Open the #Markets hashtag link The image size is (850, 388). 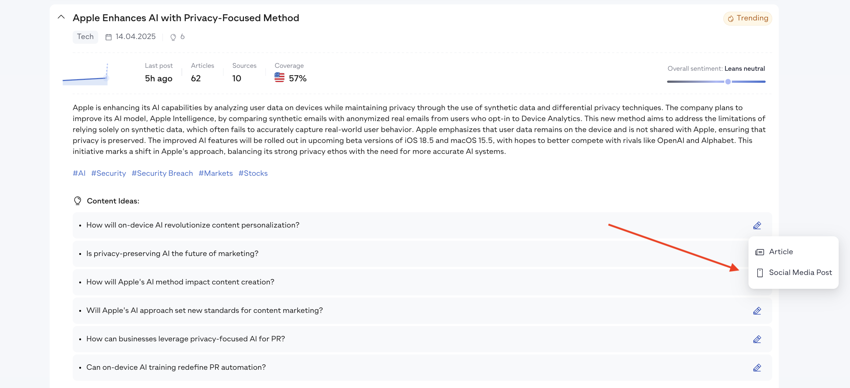pos(215,173)
